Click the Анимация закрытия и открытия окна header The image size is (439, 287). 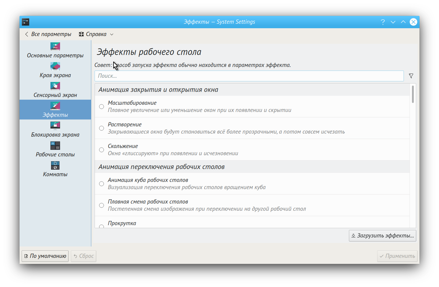tap(252, 90)
